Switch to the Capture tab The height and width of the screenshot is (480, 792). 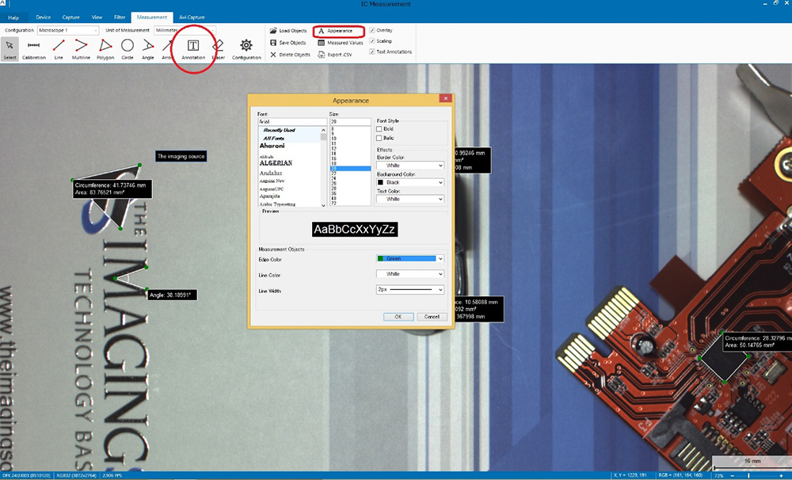coord(70,17)
